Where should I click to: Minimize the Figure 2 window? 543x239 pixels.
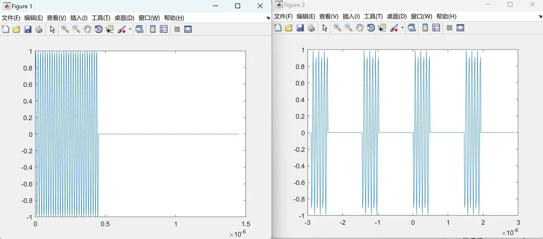487,4
